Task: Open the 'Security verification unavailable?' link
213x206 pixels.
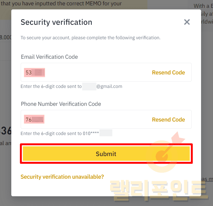Action: (x=62, y=177)
